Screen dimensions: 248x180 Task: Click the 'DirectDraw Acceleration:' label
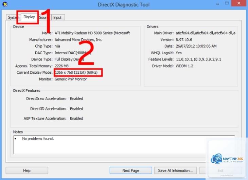point(46,98)
